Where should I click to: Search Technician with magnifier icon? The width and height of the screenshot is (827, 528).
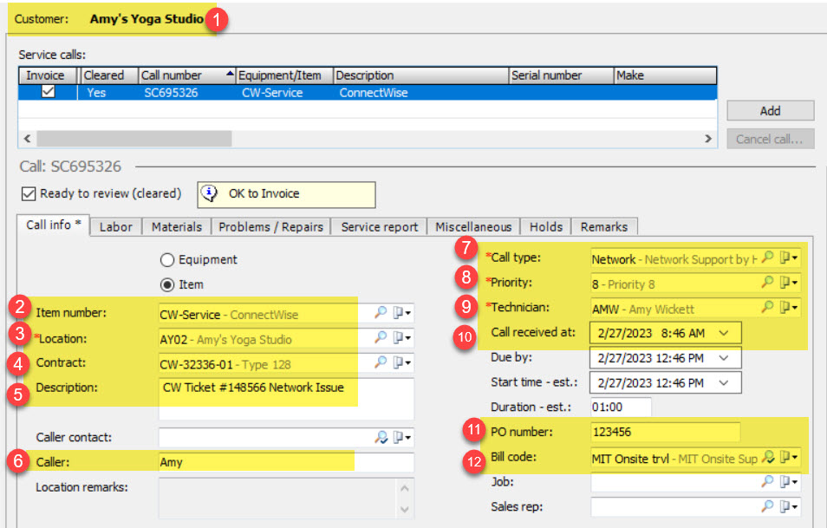(767, 306)
